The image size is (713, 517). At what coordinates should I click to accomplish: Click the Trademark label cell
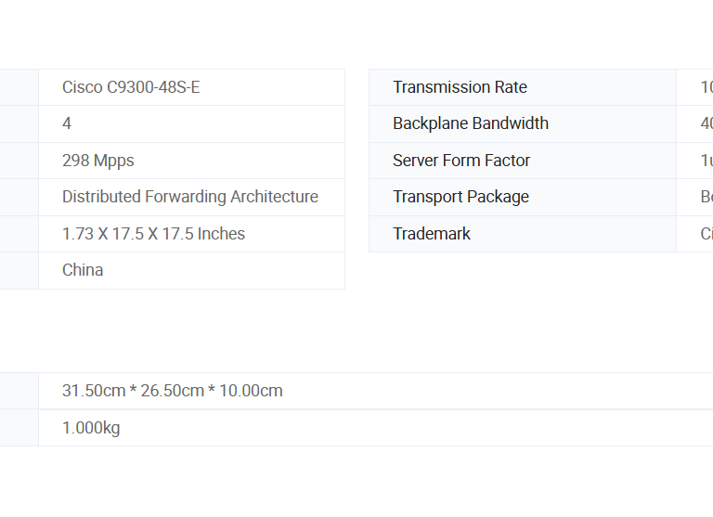432,234
